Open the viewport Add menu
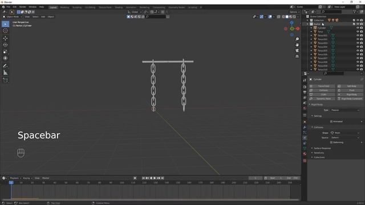The image size is (365, 205). pyautogui.click(x=43, y=17)
